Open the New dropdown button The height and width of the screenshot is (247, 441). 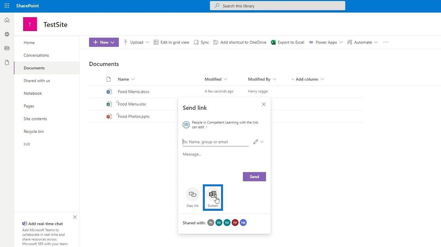click(104, 42)
